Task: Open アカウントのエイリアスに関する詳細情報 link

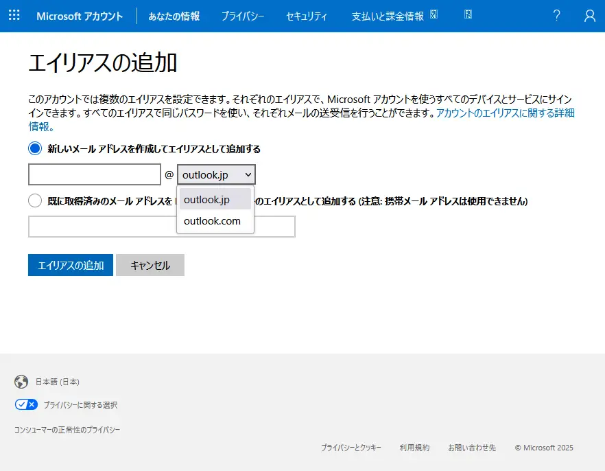Action: pos(505,113)
